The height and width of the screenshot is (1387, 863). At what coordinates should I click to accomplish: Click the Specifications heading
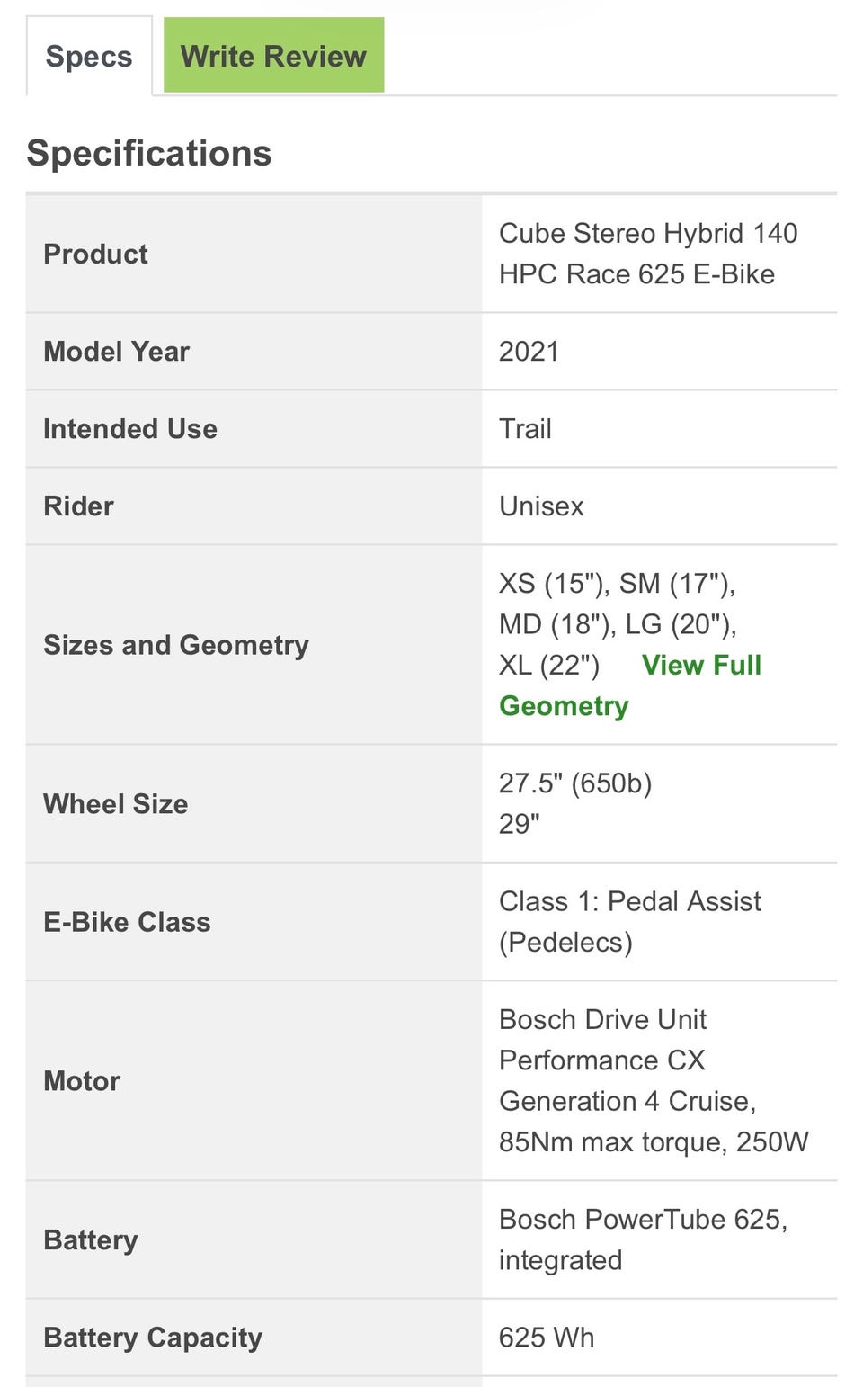pos(149,153)
